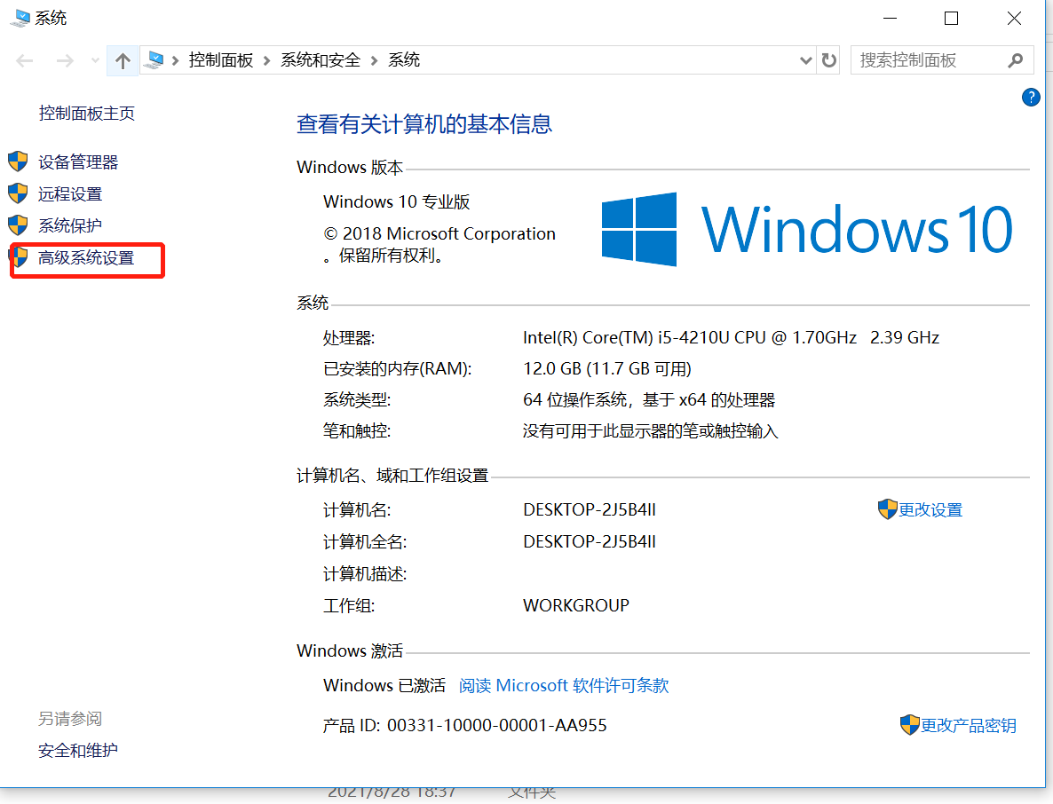Screen dimensions: 1053x804
Task: Open 控制面板主页 link
Action: coord(87,114)
